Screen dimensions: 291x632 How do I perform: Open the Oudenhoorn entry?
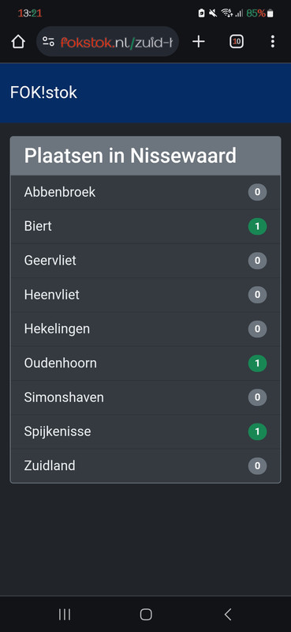coord(145,363)
